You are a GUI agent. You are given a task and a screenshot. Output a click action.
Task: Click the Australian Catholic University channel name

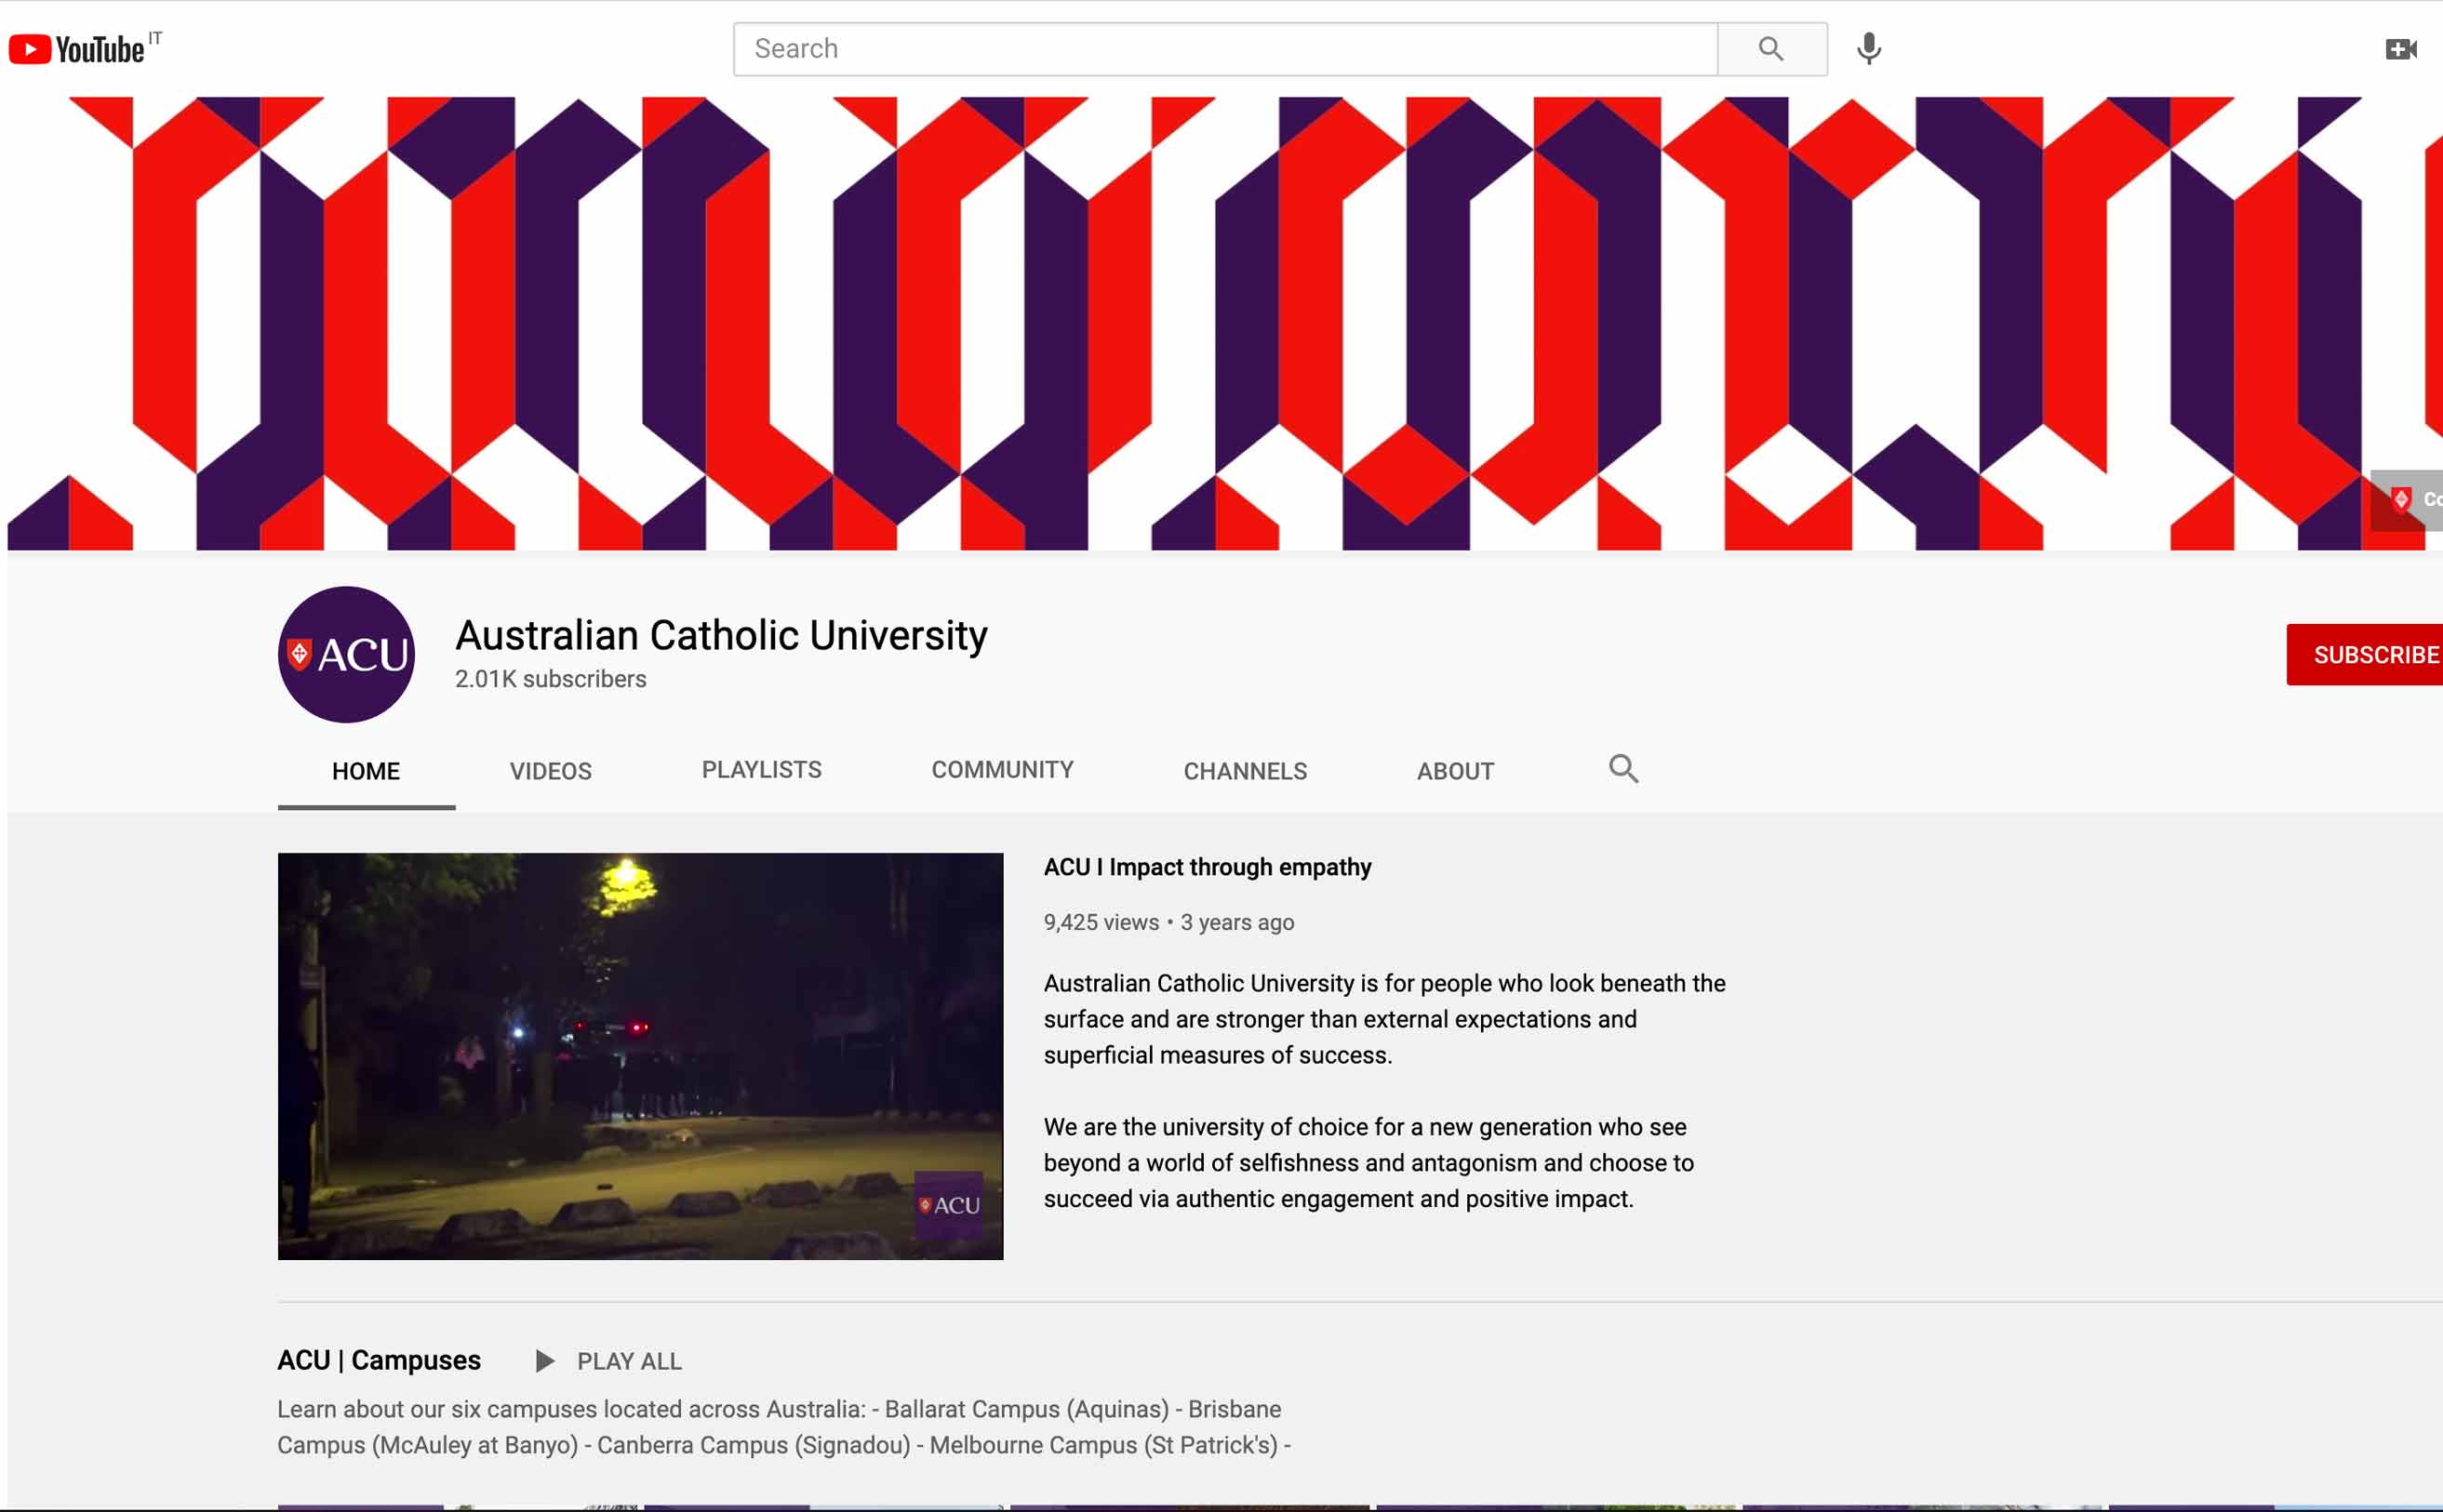(x=721, y=635)
